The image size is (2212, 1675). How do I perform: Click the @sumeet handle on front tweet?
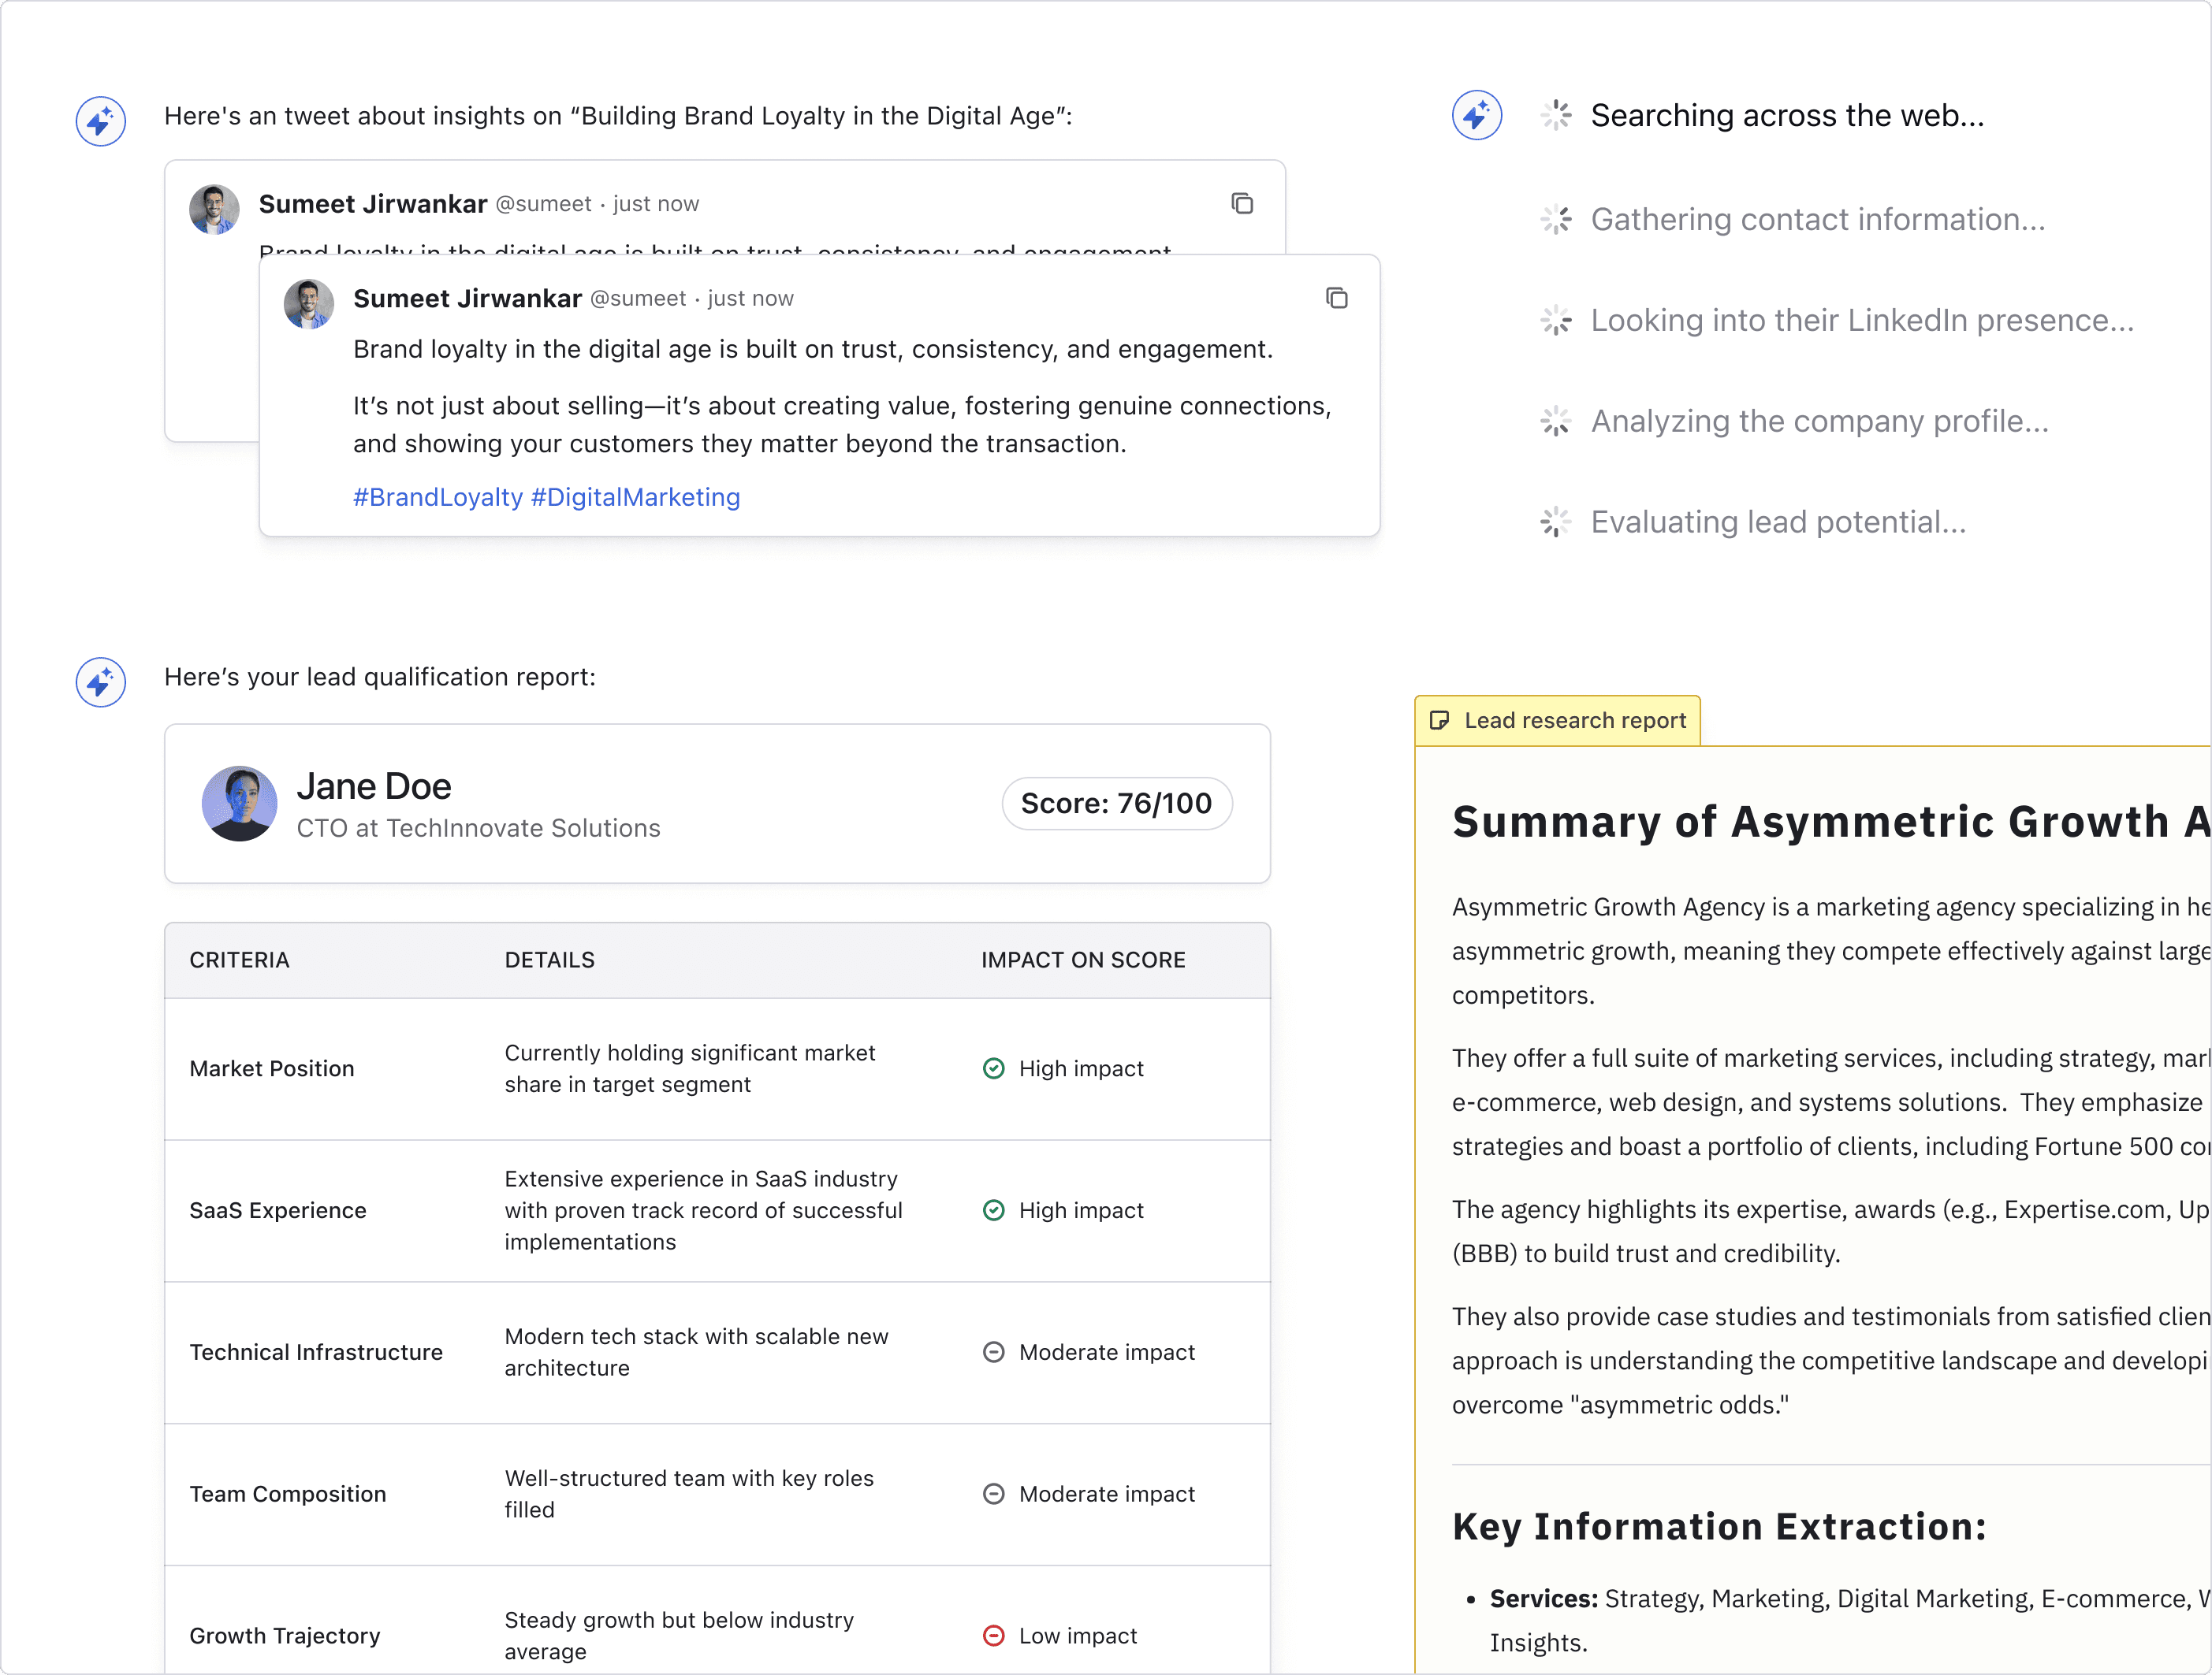pos(638,298)
